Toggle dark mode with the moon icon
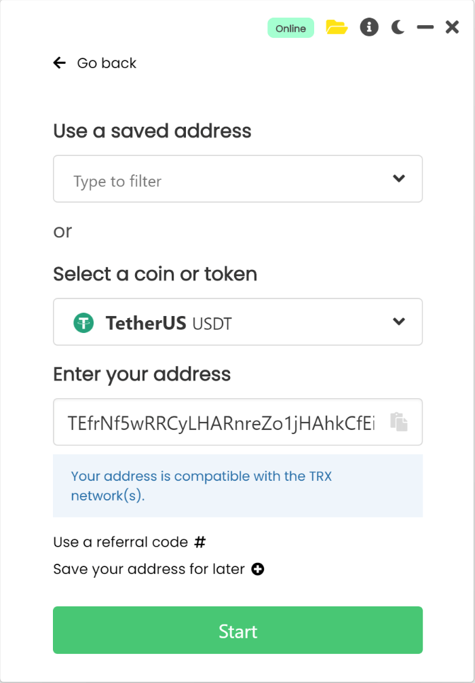The height and width of the screenshot is (683, 475). click(x=398, y=28)
